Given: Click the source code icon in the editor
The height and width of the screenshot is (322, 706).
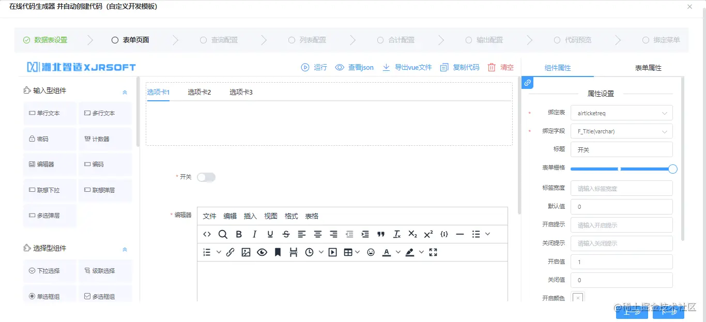Looking at the screenshot, I should [x=207, y=234].
